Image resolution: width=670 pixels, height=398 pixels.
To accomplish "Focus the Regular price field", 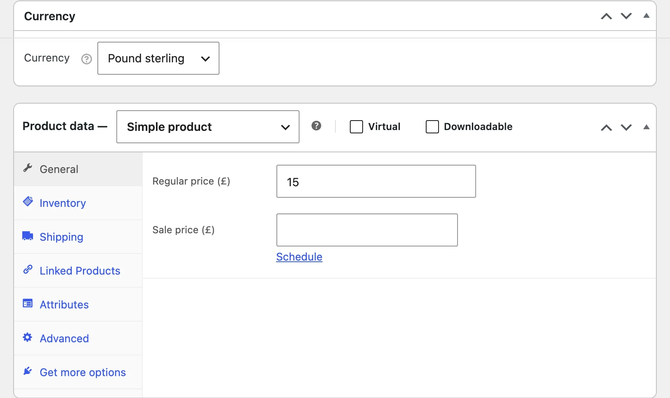I will pos(376,181).
